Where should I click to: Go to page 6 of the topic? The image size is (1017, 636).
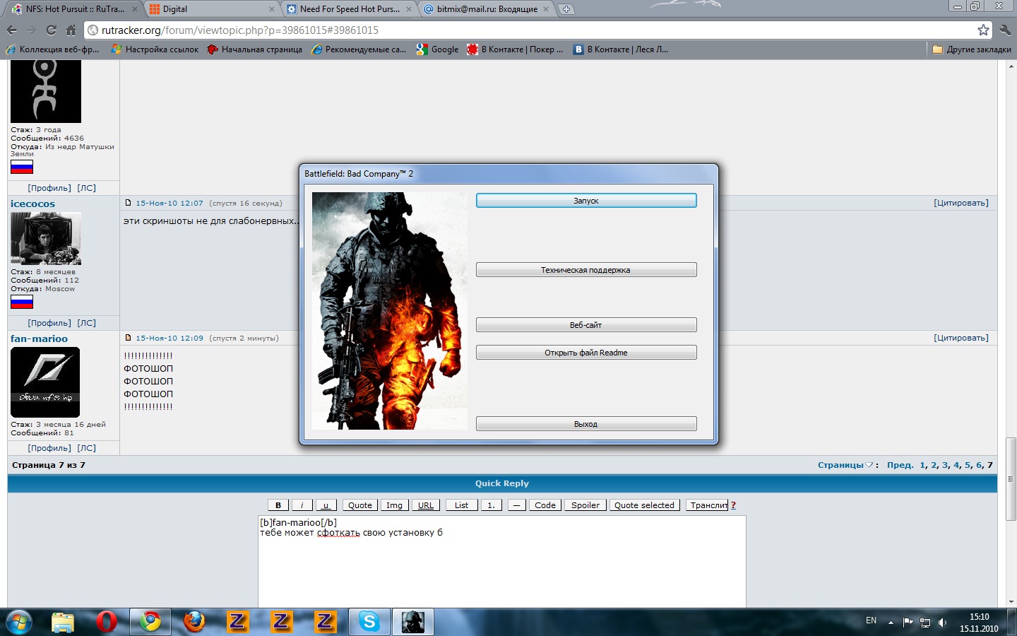click(979, 465)
